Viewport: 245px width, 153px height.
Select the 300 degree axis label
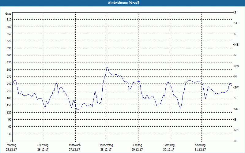pyautogui.click(x=9, y=70)
